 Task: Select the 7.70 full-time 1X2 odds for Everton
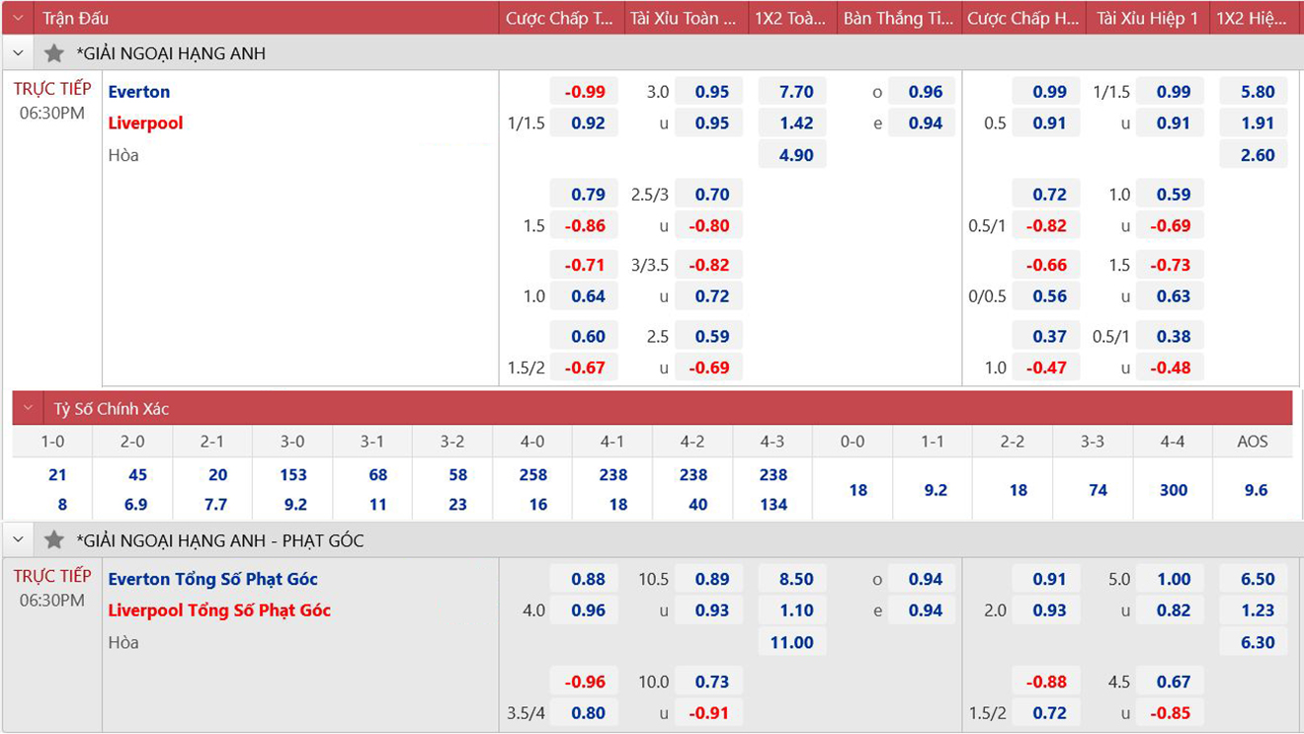[x=795, y=92]
